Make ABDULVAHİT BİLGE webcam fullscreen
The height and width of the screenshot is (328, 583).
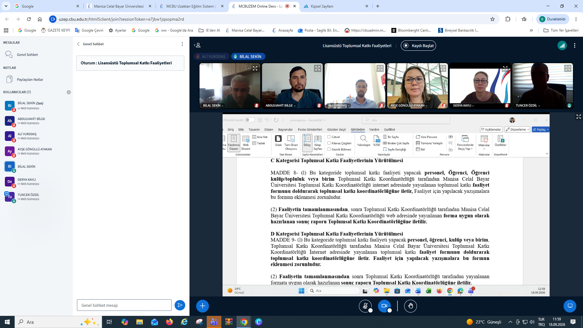pyautogui.click(x=318, y=68)
